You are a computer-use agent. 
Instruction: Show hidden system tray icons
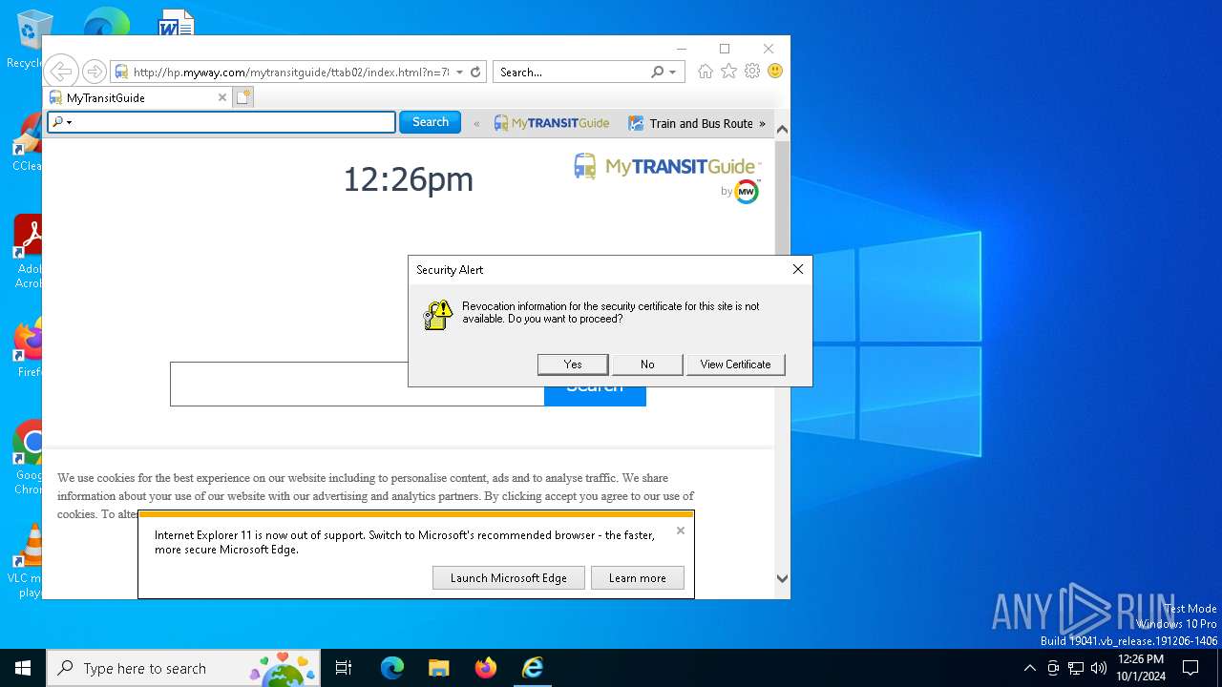(1029, 668)
